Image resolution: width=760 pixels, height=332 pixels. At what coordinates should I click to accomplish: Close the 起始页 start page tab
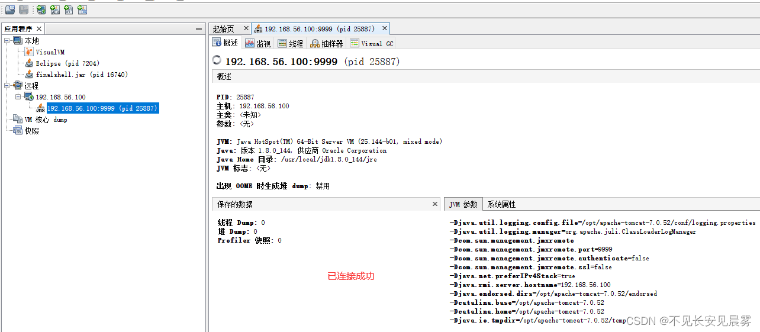[x=246, y=28]
